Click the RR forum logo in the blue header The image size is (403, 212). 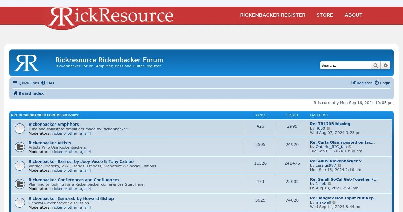click(x=27, y=63)
